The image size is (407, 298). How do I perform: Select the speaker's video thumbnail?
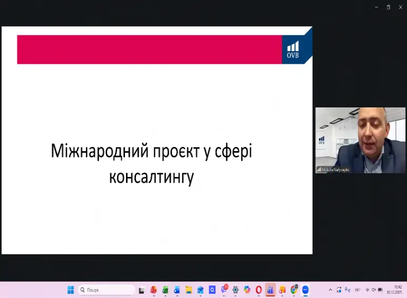(361, 140)
